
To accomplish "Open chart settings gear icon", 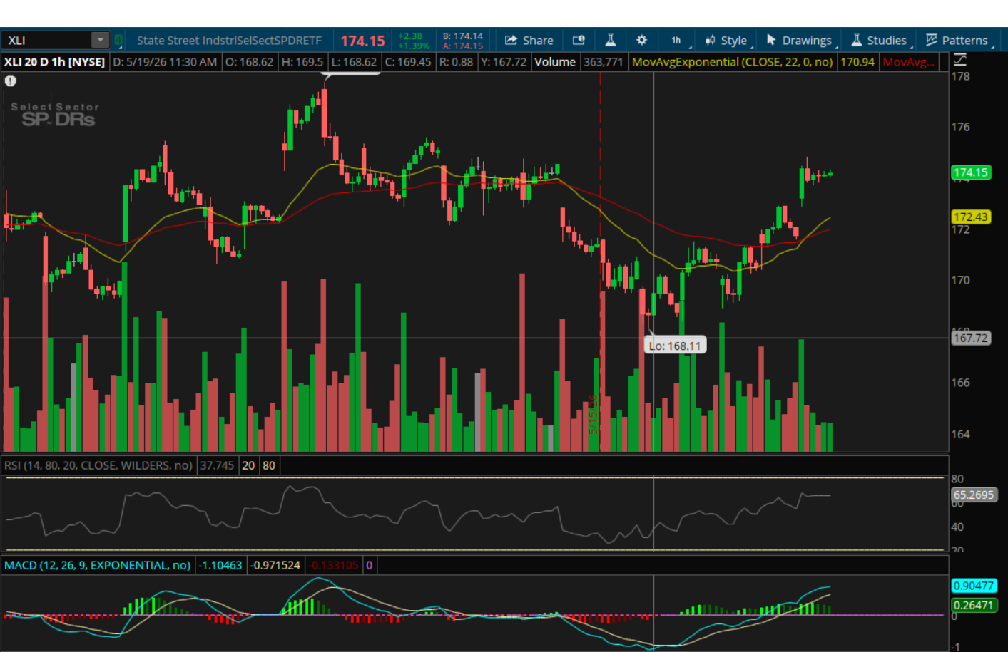I will pos(641,40).
